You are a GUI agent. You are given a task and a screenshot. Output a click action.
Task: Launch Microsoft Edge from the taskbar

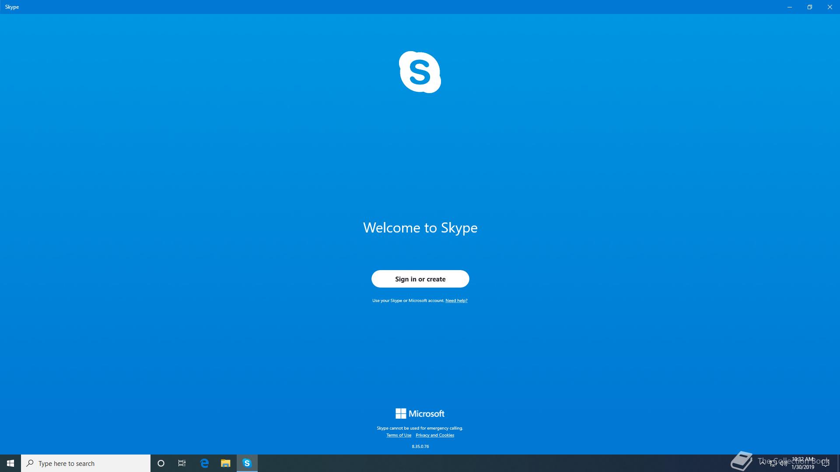pos(204,463)
